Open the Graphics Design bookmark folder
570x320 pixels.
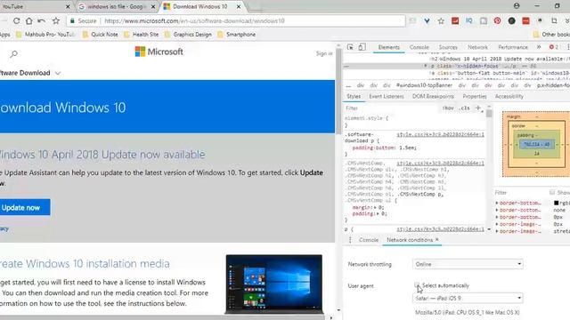click(x=188, y=35)
